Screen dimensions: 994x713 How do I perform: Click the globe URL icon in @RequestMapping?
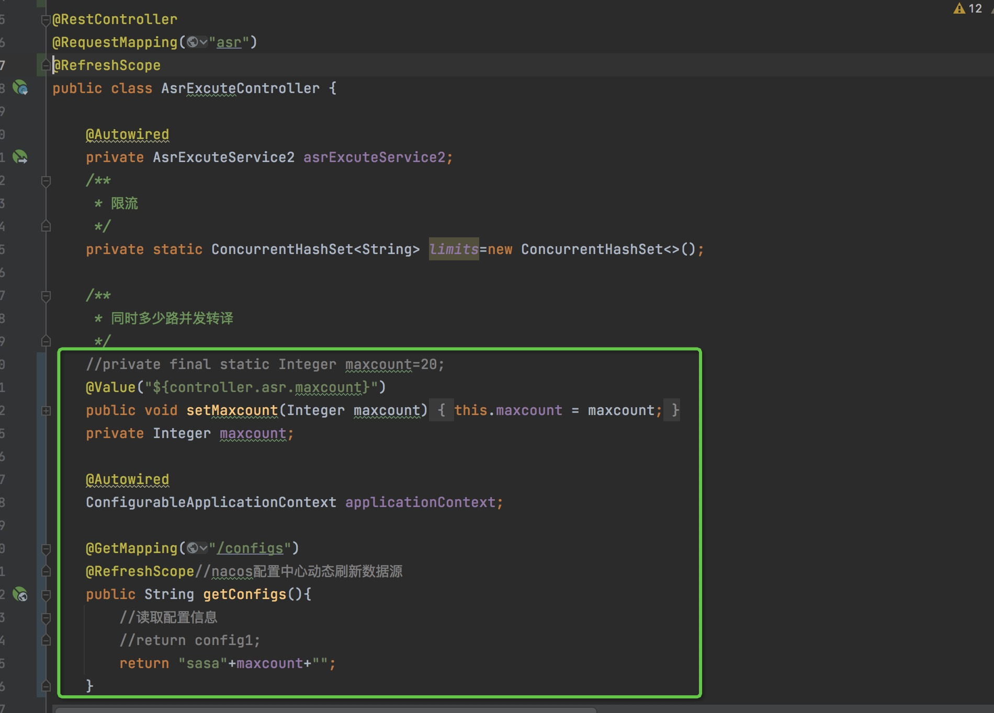coord(193,42)
